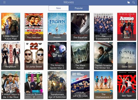Open X-Men Days of Future Past poster
Image resolution: width=138 pixels, height=100 pixels.
(11, 27)
